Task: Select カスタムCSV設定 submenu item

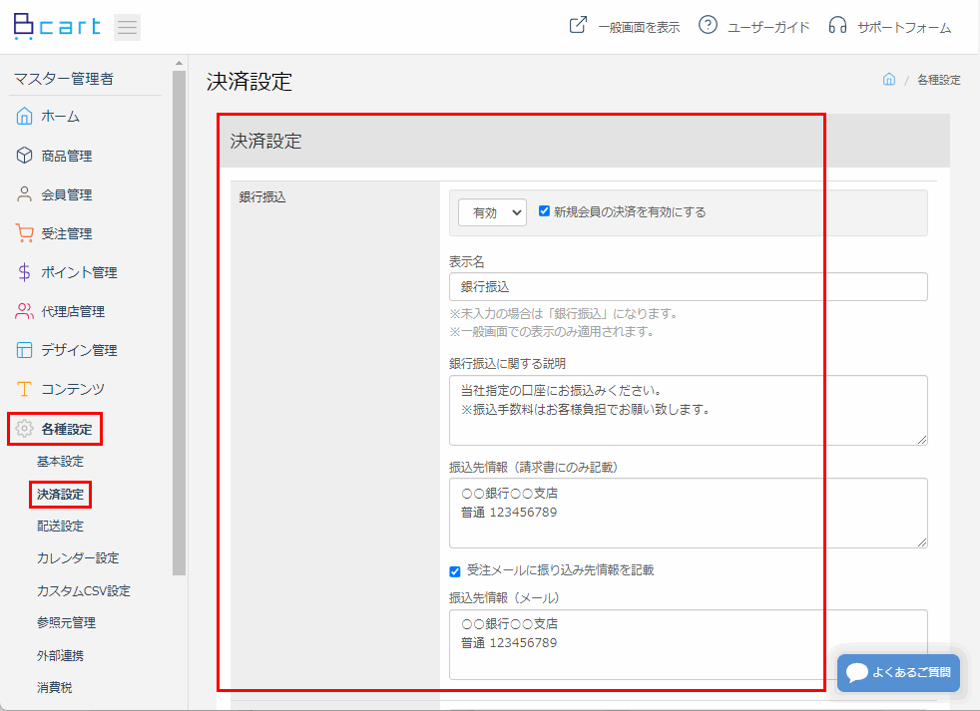Action: (x=83, y=590)
